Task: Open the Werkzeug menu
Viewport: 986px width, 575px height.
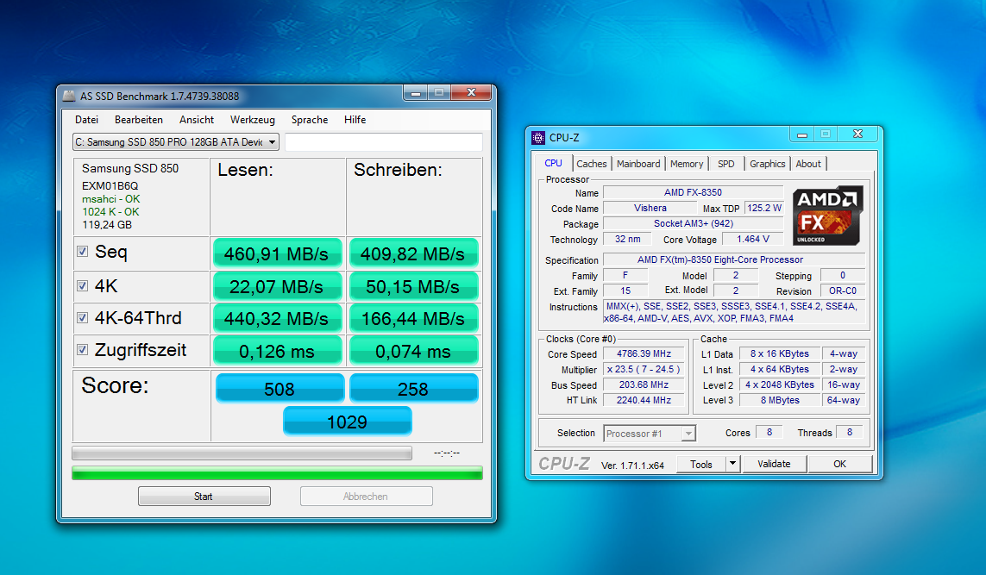Action: point(252,120)
